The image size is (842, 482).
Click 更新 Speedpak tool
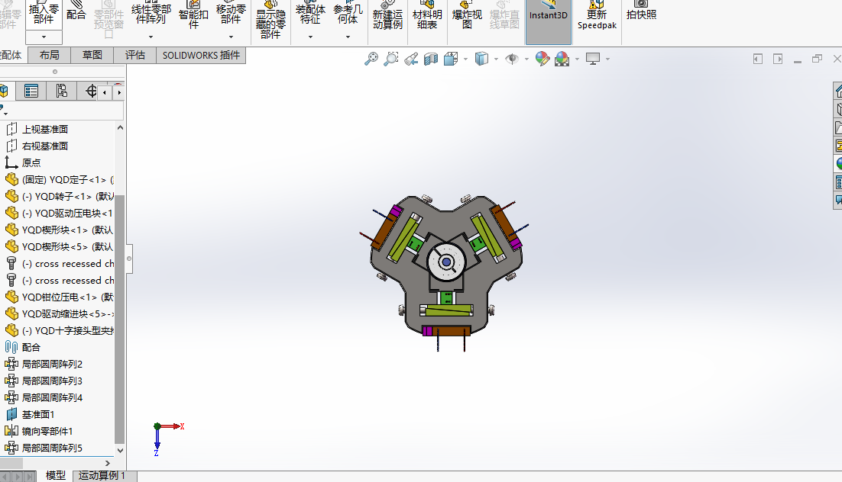pos(597,15)
